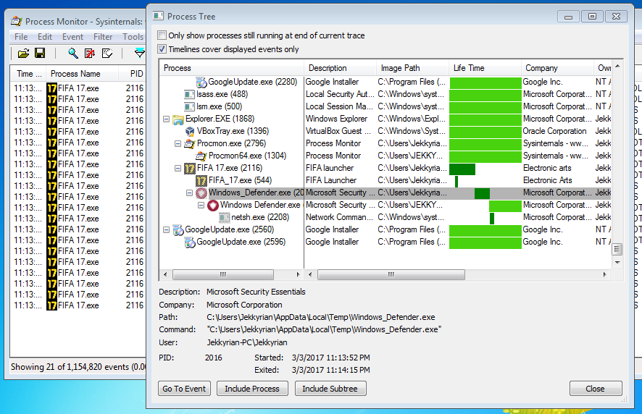
Task: Click the Go To Event button
Action: (184, 389)
